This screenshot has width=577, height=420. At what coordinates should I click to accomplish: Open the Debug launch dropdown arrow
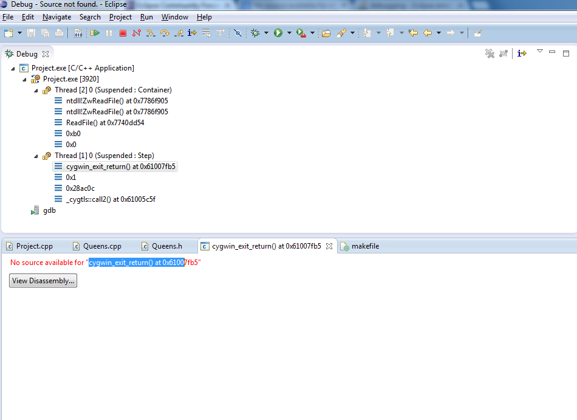point(266,33)
